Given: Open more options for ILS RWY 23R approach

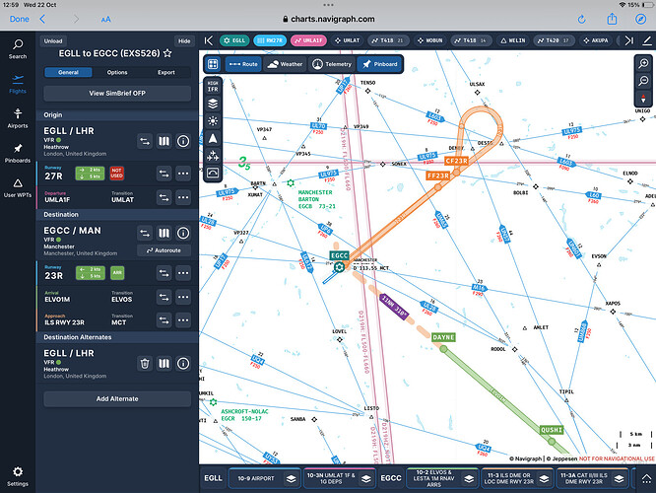Looking at the screenshot, I should tap(183, 320).
